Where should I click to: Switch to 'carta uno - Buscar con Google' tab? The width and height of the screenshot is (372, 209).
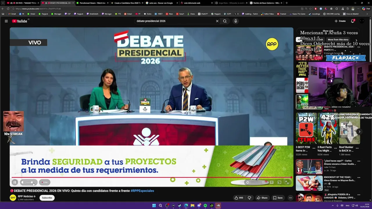coord(162,3)
